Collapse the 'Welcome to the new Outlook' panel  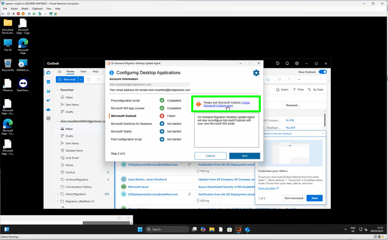coord(323,134)
